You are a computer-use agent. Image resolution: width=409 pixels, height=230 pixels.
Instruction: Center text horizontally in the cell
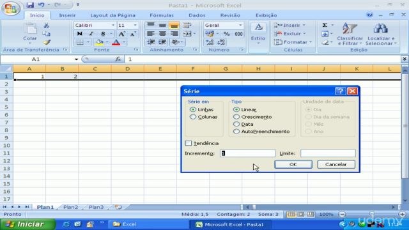click(162, 34)
